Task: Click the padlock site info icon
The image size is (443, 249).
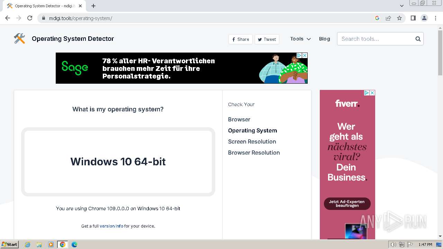Action: pyautogui.click(x=44, y=18)
